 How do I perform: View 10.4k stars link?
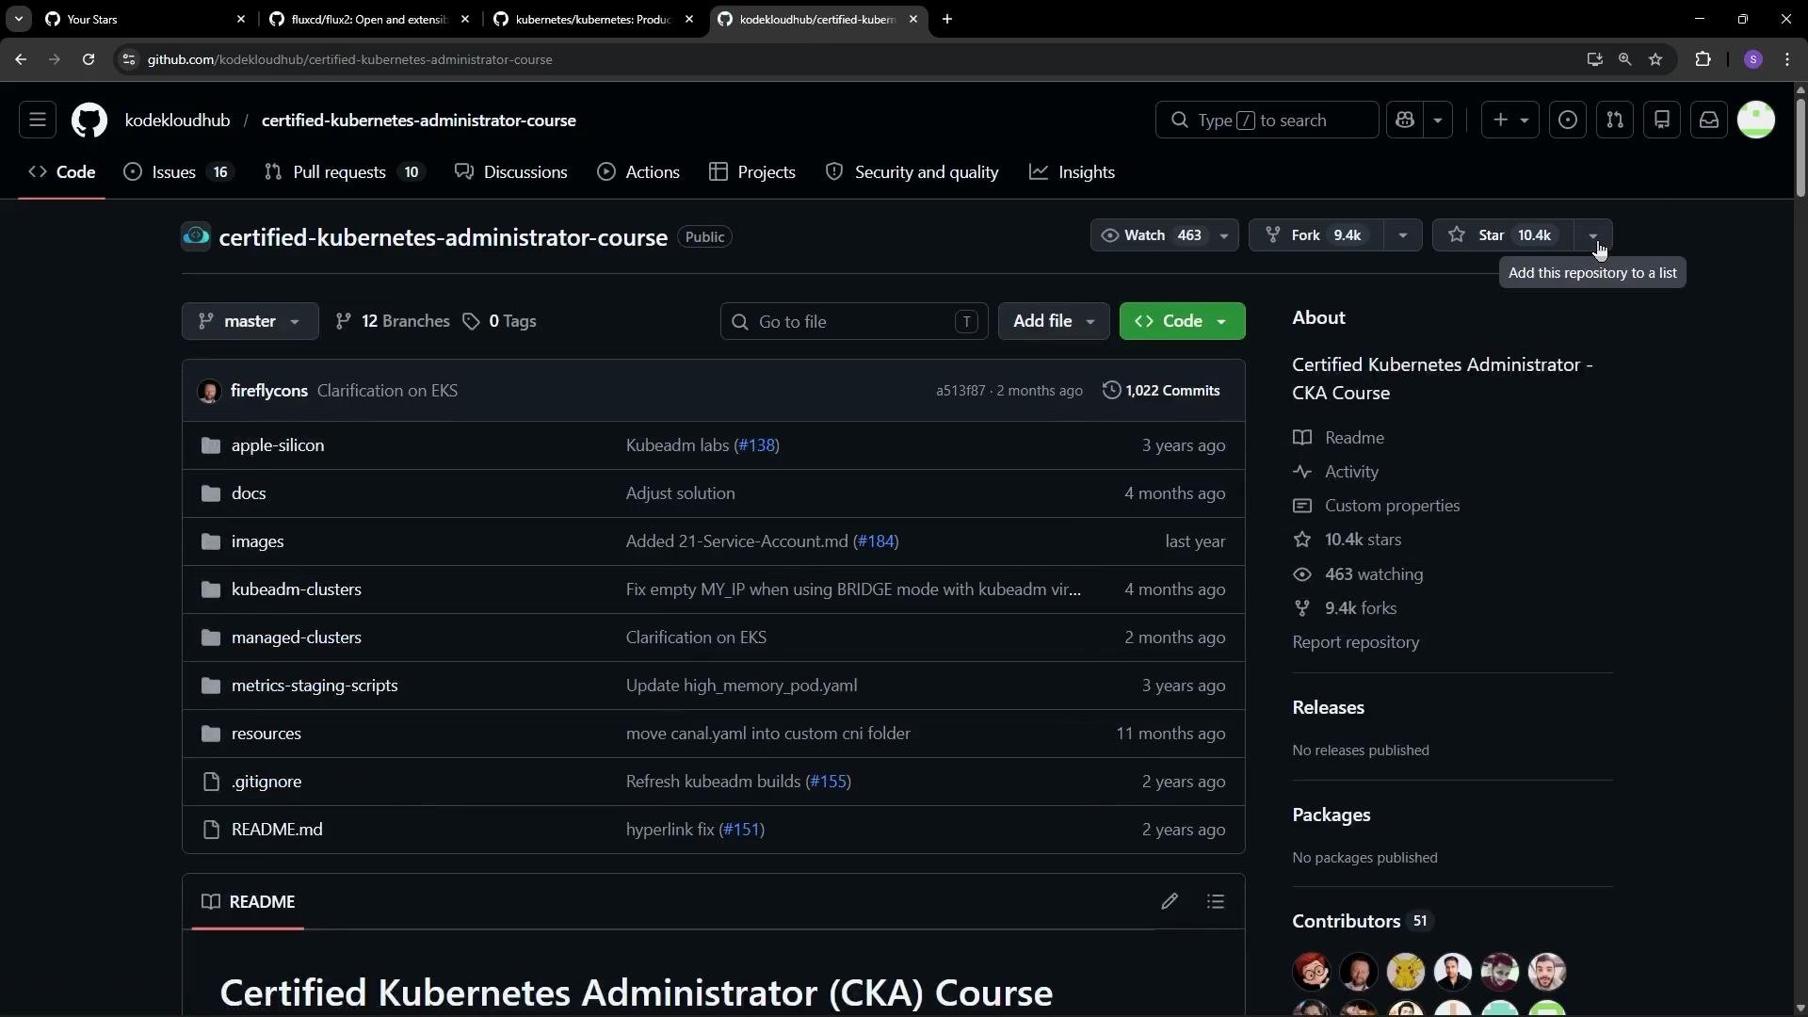coord(1347,540)
